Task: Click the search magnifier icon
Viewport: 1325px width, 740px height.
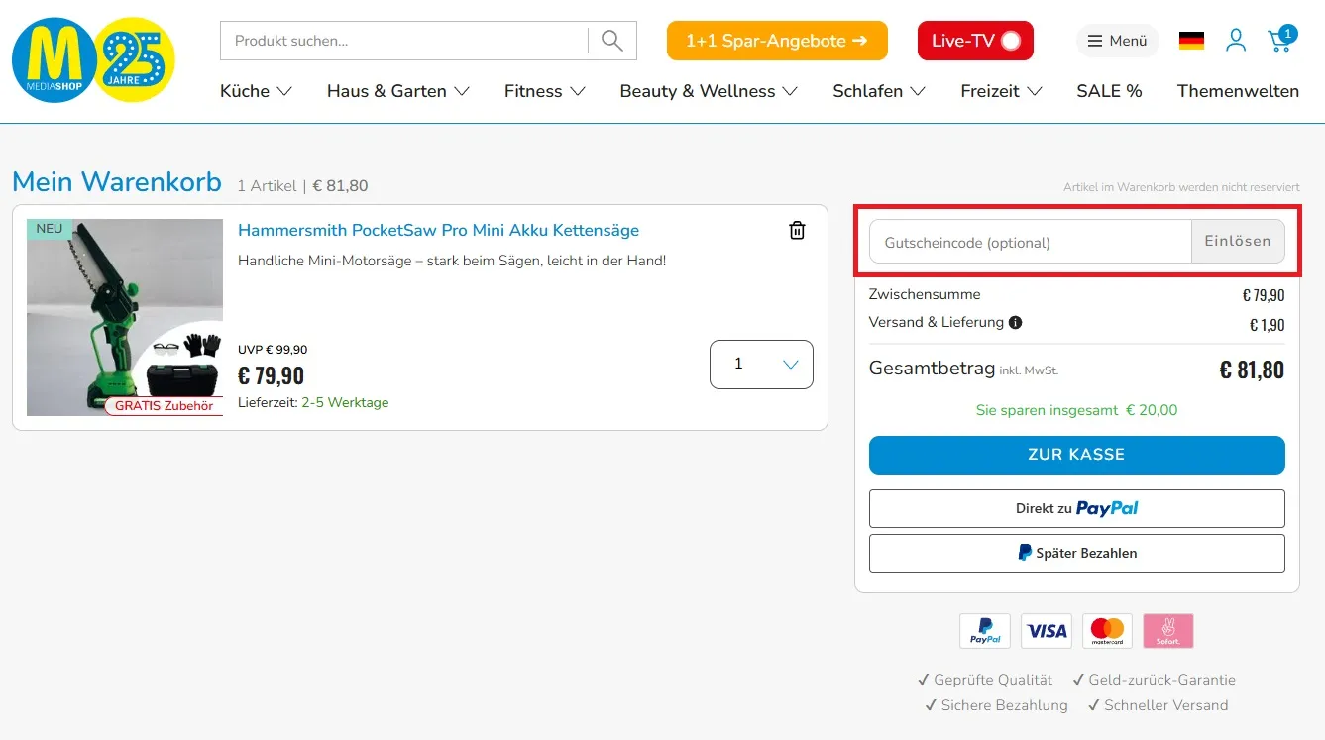Action: (x=610, y=41)
